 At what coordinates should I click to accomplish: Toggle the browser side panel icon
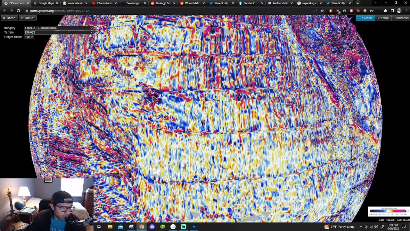pyautogui.click(x=392, y=11)
